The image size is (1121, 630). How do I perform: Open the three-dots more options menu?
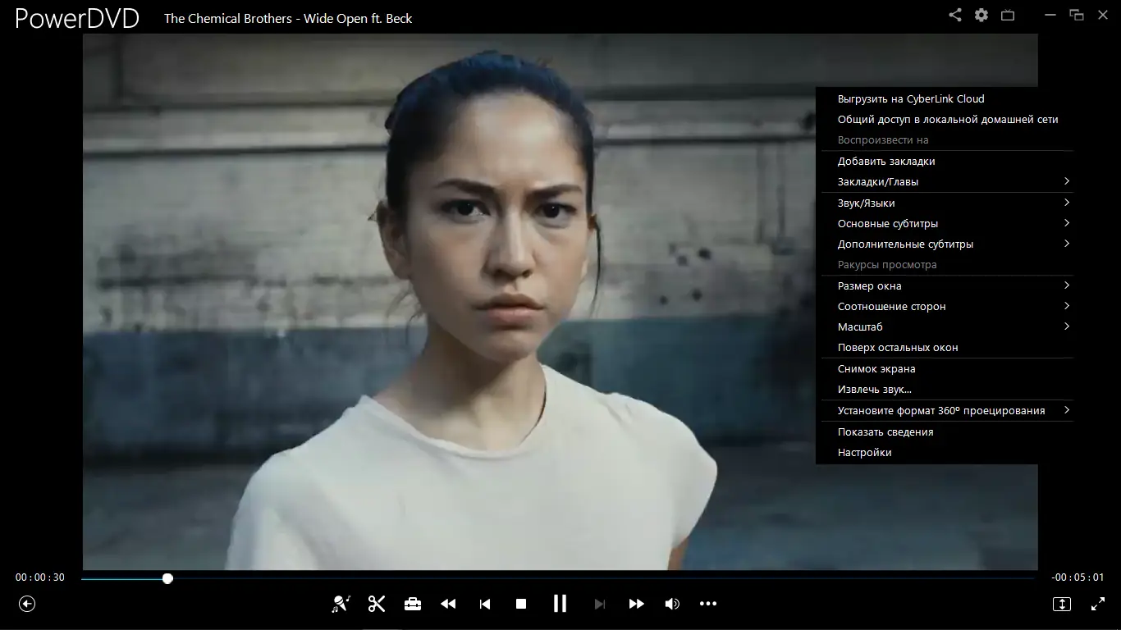[x=708, y=604]
